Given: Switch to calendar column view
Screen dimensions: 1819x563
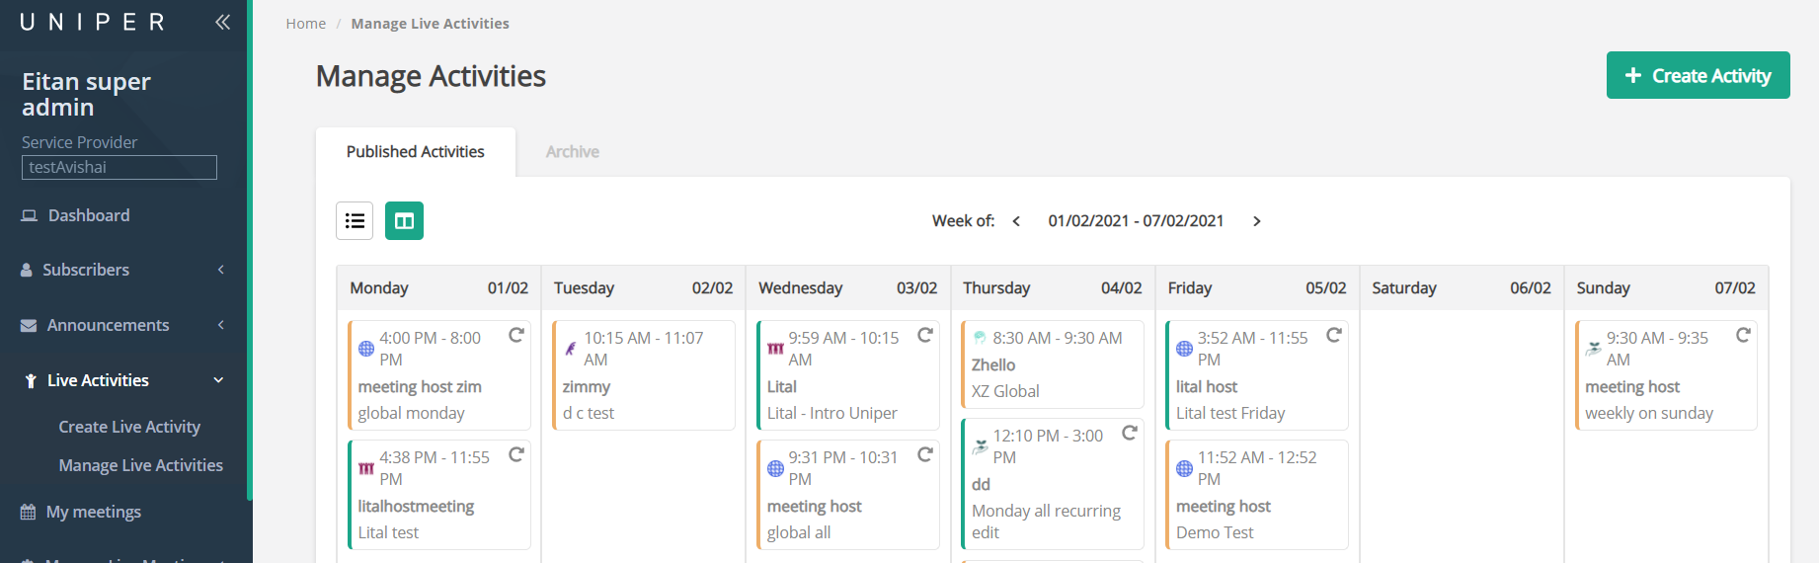Looking at the screenshot, I should [404, 221].
